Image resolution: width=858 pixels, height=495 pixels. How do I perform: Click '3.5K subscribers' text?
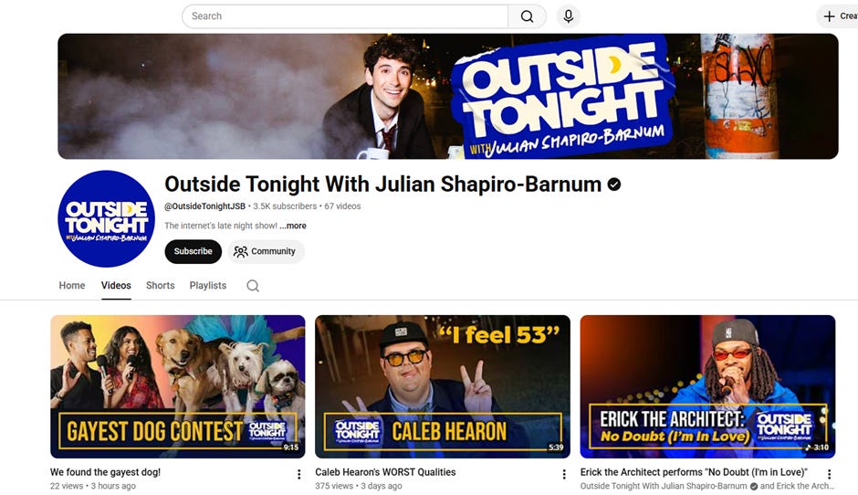click(285, 206)
